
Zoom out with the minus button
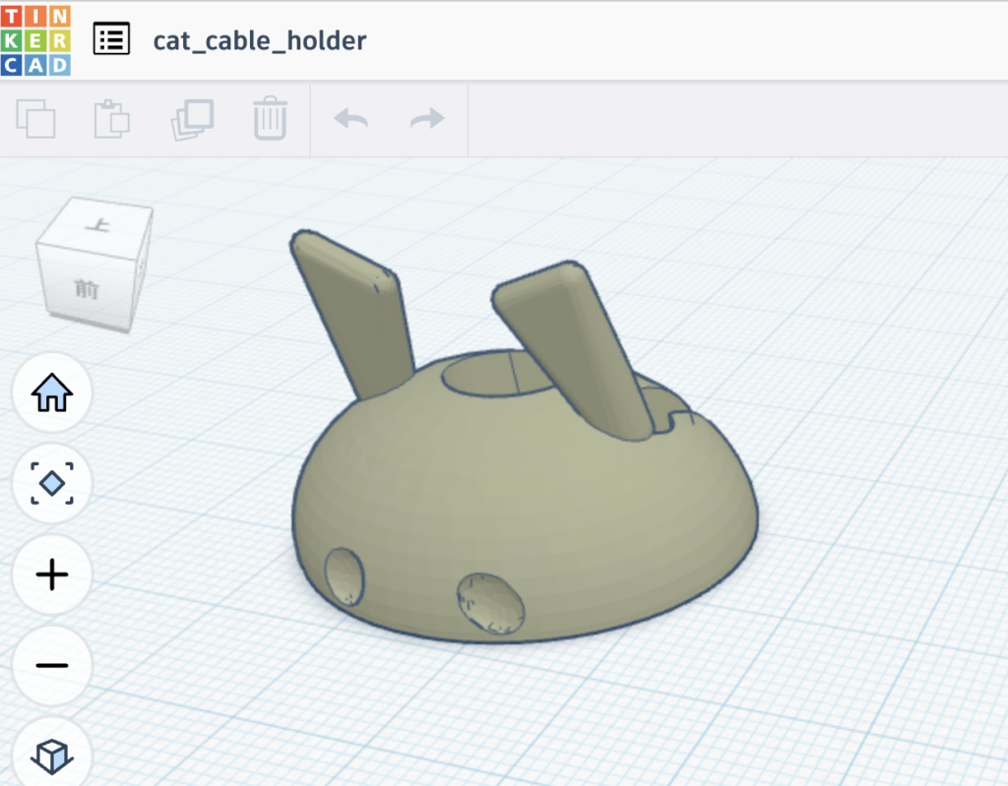click(x=52, y=666)
